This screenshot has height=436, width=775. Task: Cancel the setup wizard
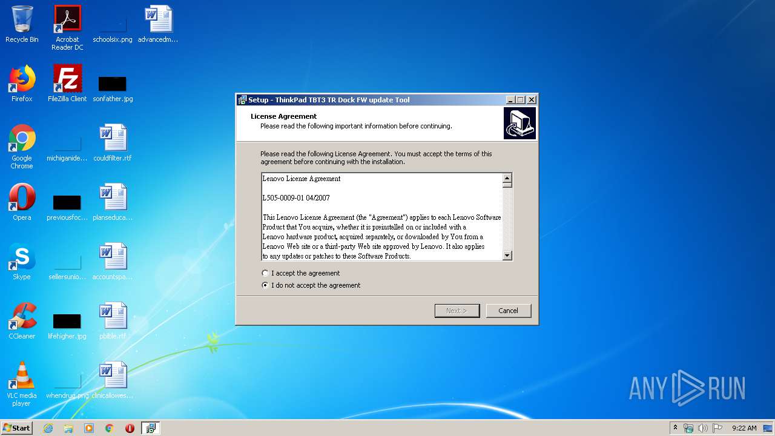tap(509, 311)
